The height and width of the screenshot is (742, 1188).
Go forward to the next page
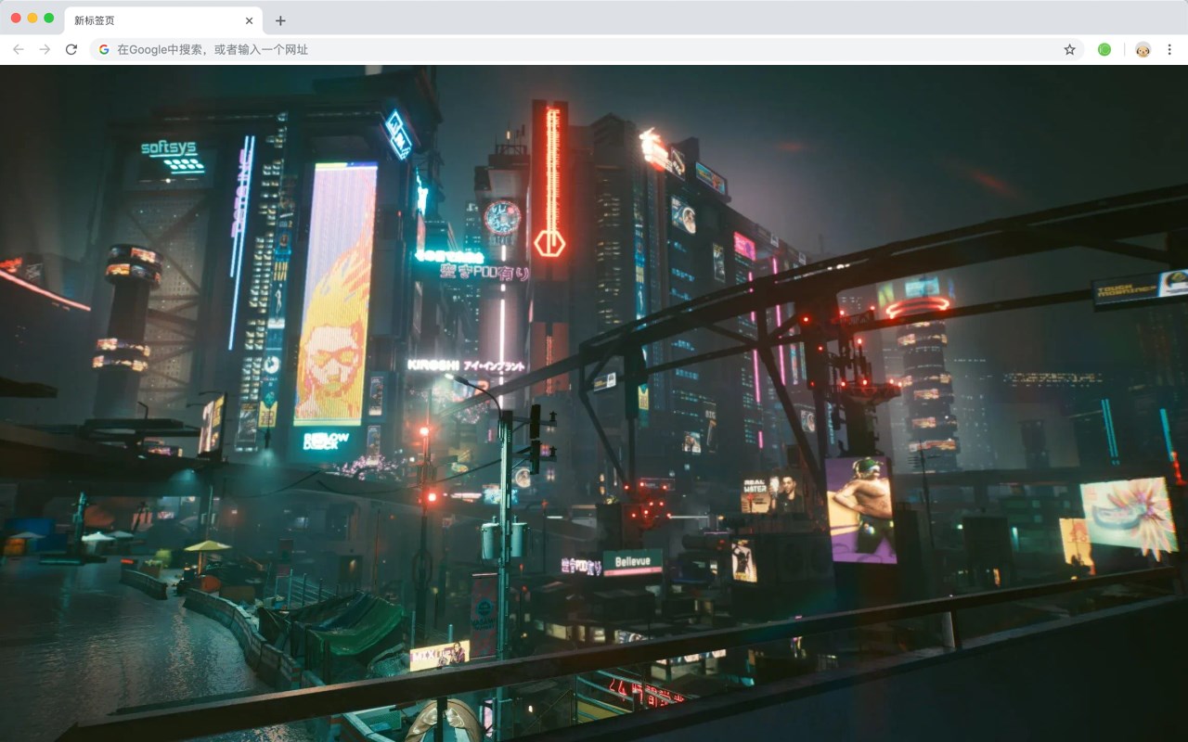click(45, 49)
